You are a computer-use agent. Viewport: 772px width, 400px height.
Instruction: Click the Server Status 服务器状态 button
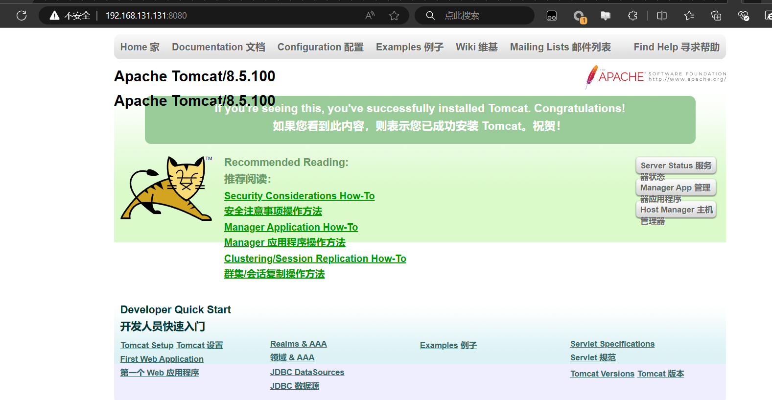pos(676,165)
